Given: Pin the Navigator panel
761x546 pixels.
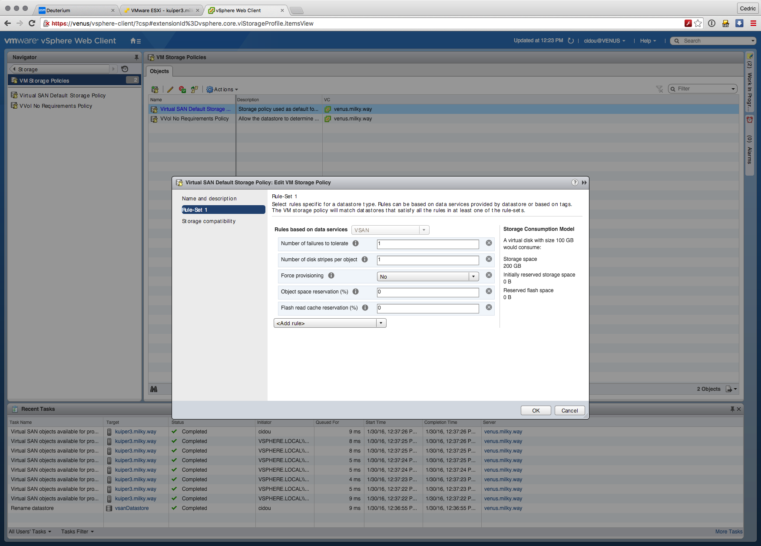Looking at the screenshot, I should click(x=136, y=57).
